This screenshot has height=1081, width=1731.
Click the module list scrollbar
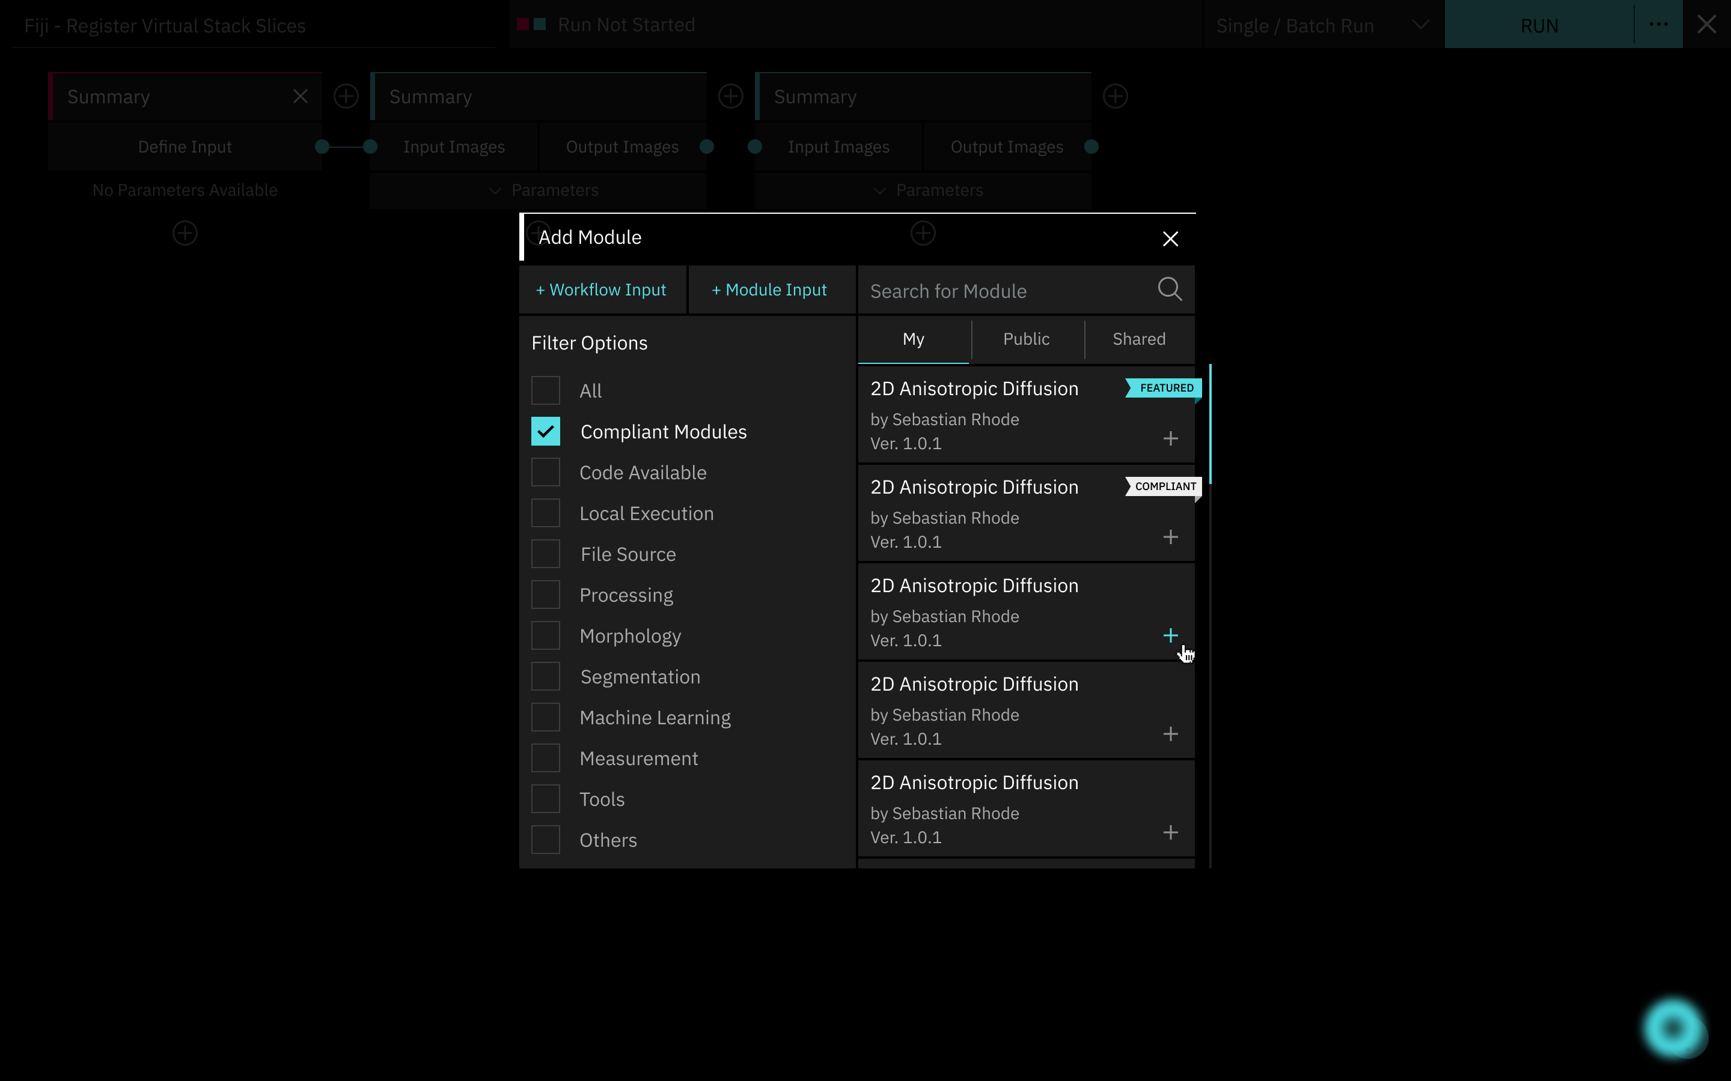tap(1209, 424)
